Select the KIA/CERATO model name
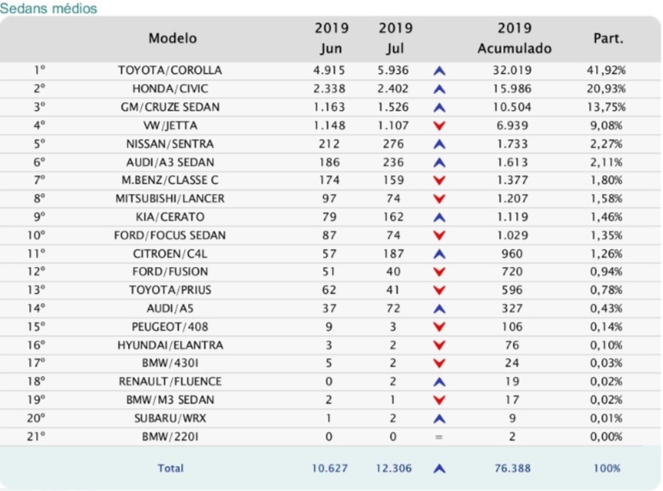Screen dimensions: 663x491 point(170,217)
